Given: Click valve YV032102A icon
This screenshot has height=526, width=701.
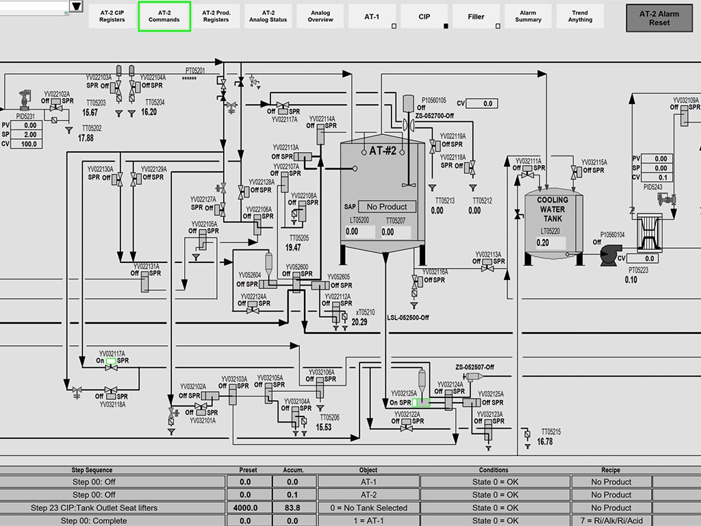Looking at the screenshot, I should click(210, 396).
